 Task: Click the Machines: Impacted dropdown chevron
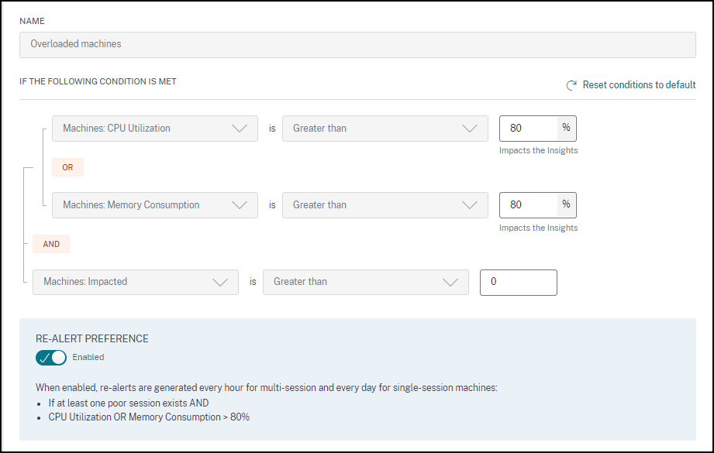click(220, 282)
